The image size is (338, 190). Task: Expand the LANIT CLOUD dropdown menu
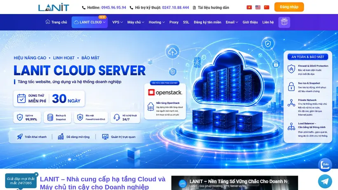pyautogui.click(x=90, y=22)
